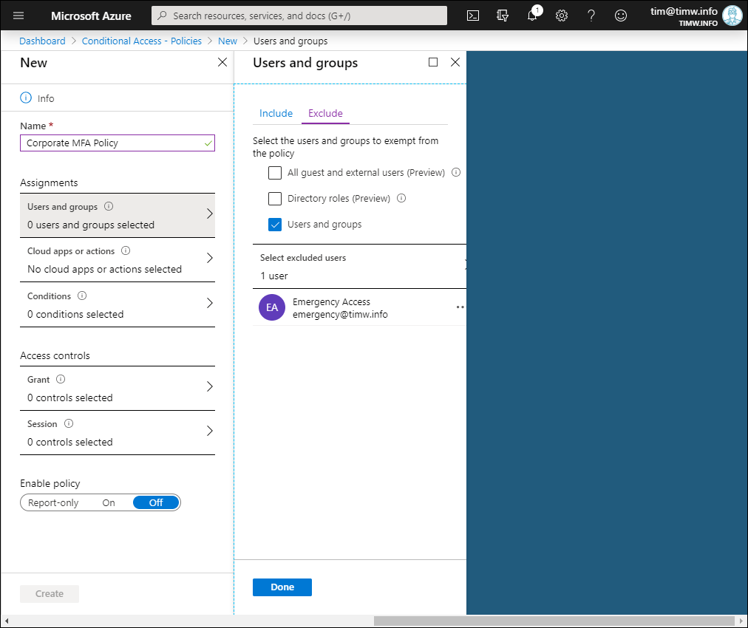
Task: Click info icon beside Directory roles (Preview)
Action: (x=401, y=198)
